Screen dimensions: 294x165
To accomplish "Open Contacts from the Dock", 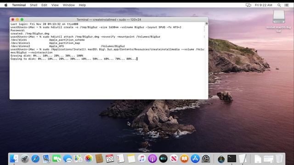I will click(x=99, y=159).
